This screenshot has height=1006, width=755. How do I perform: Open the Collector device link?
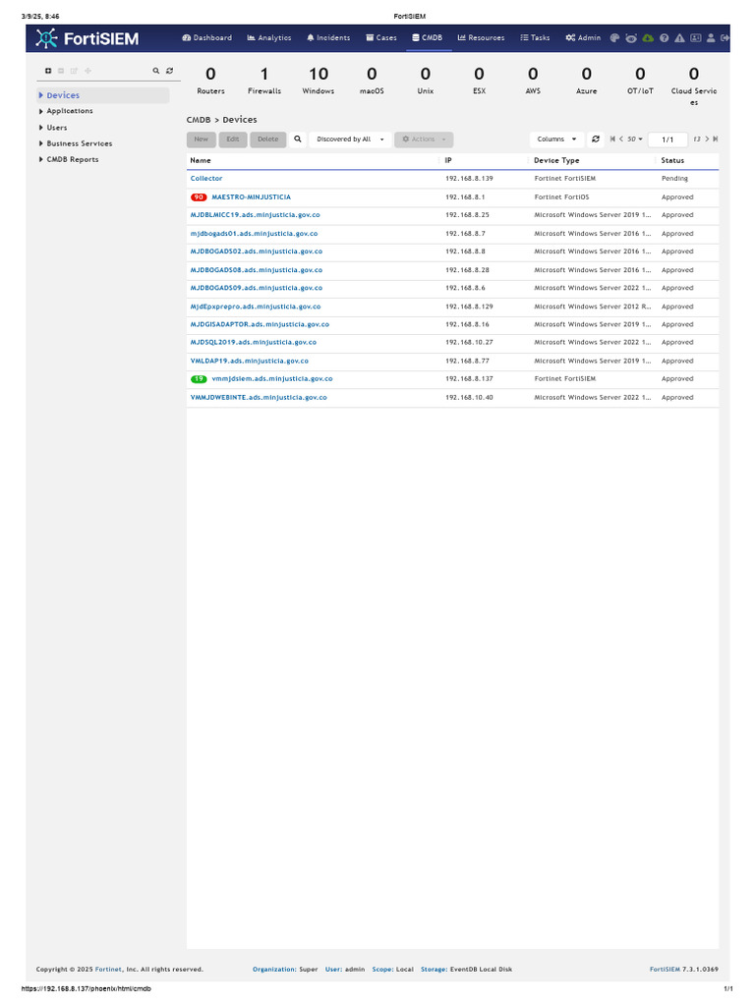point(206,179)
